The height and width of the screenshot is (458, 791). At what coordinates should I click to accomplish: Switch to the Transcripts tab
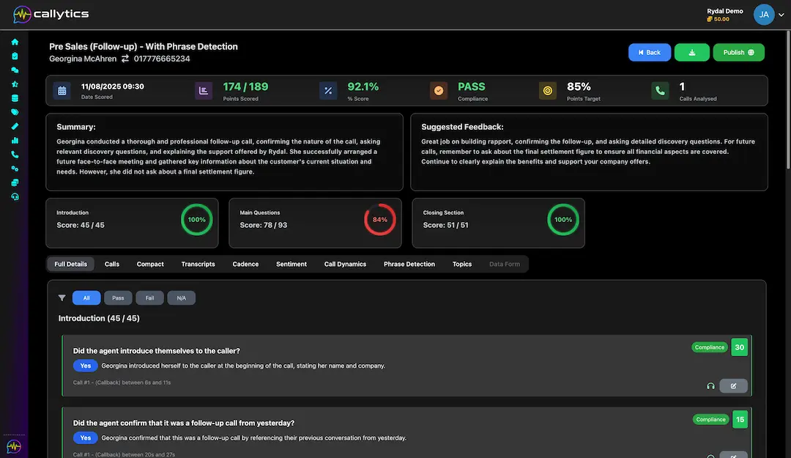pos(198,264)
